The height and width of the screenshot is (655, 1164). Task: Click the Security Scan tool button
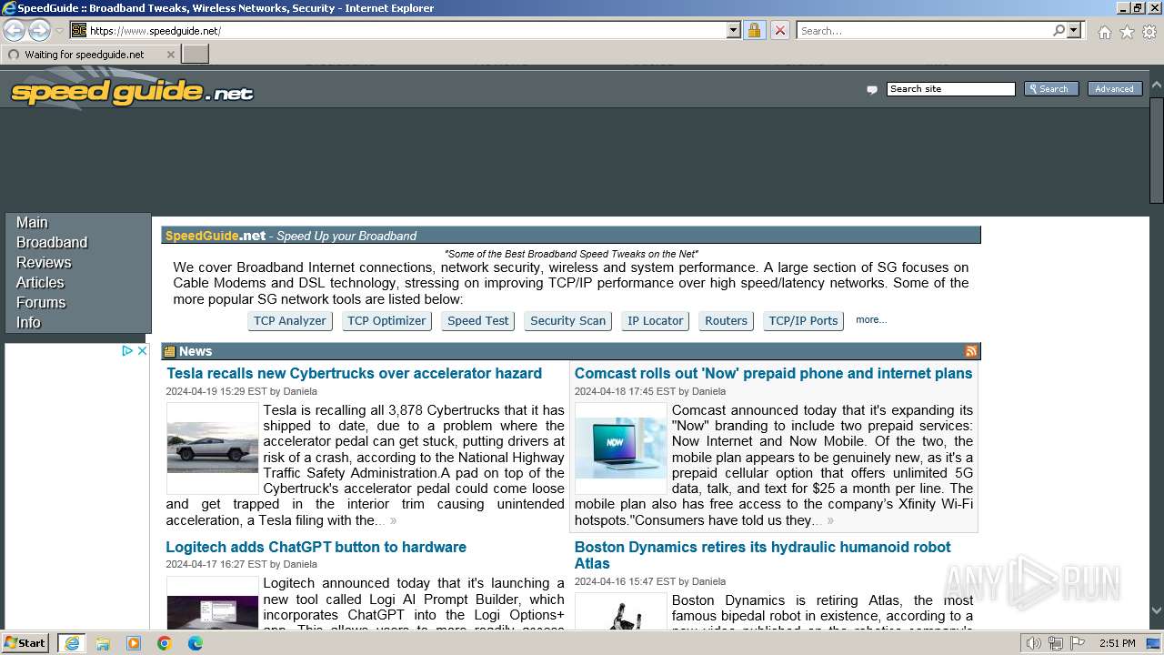click(567, 321)
